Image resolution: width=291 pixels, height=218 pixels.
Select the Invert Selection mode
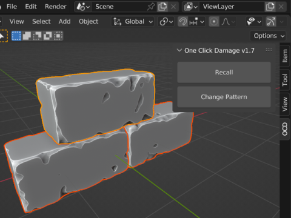tap(48, 36)
